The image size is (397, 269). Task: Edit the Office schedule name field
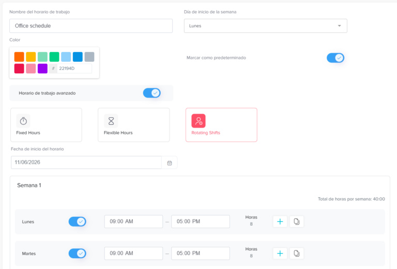[91, 26]
